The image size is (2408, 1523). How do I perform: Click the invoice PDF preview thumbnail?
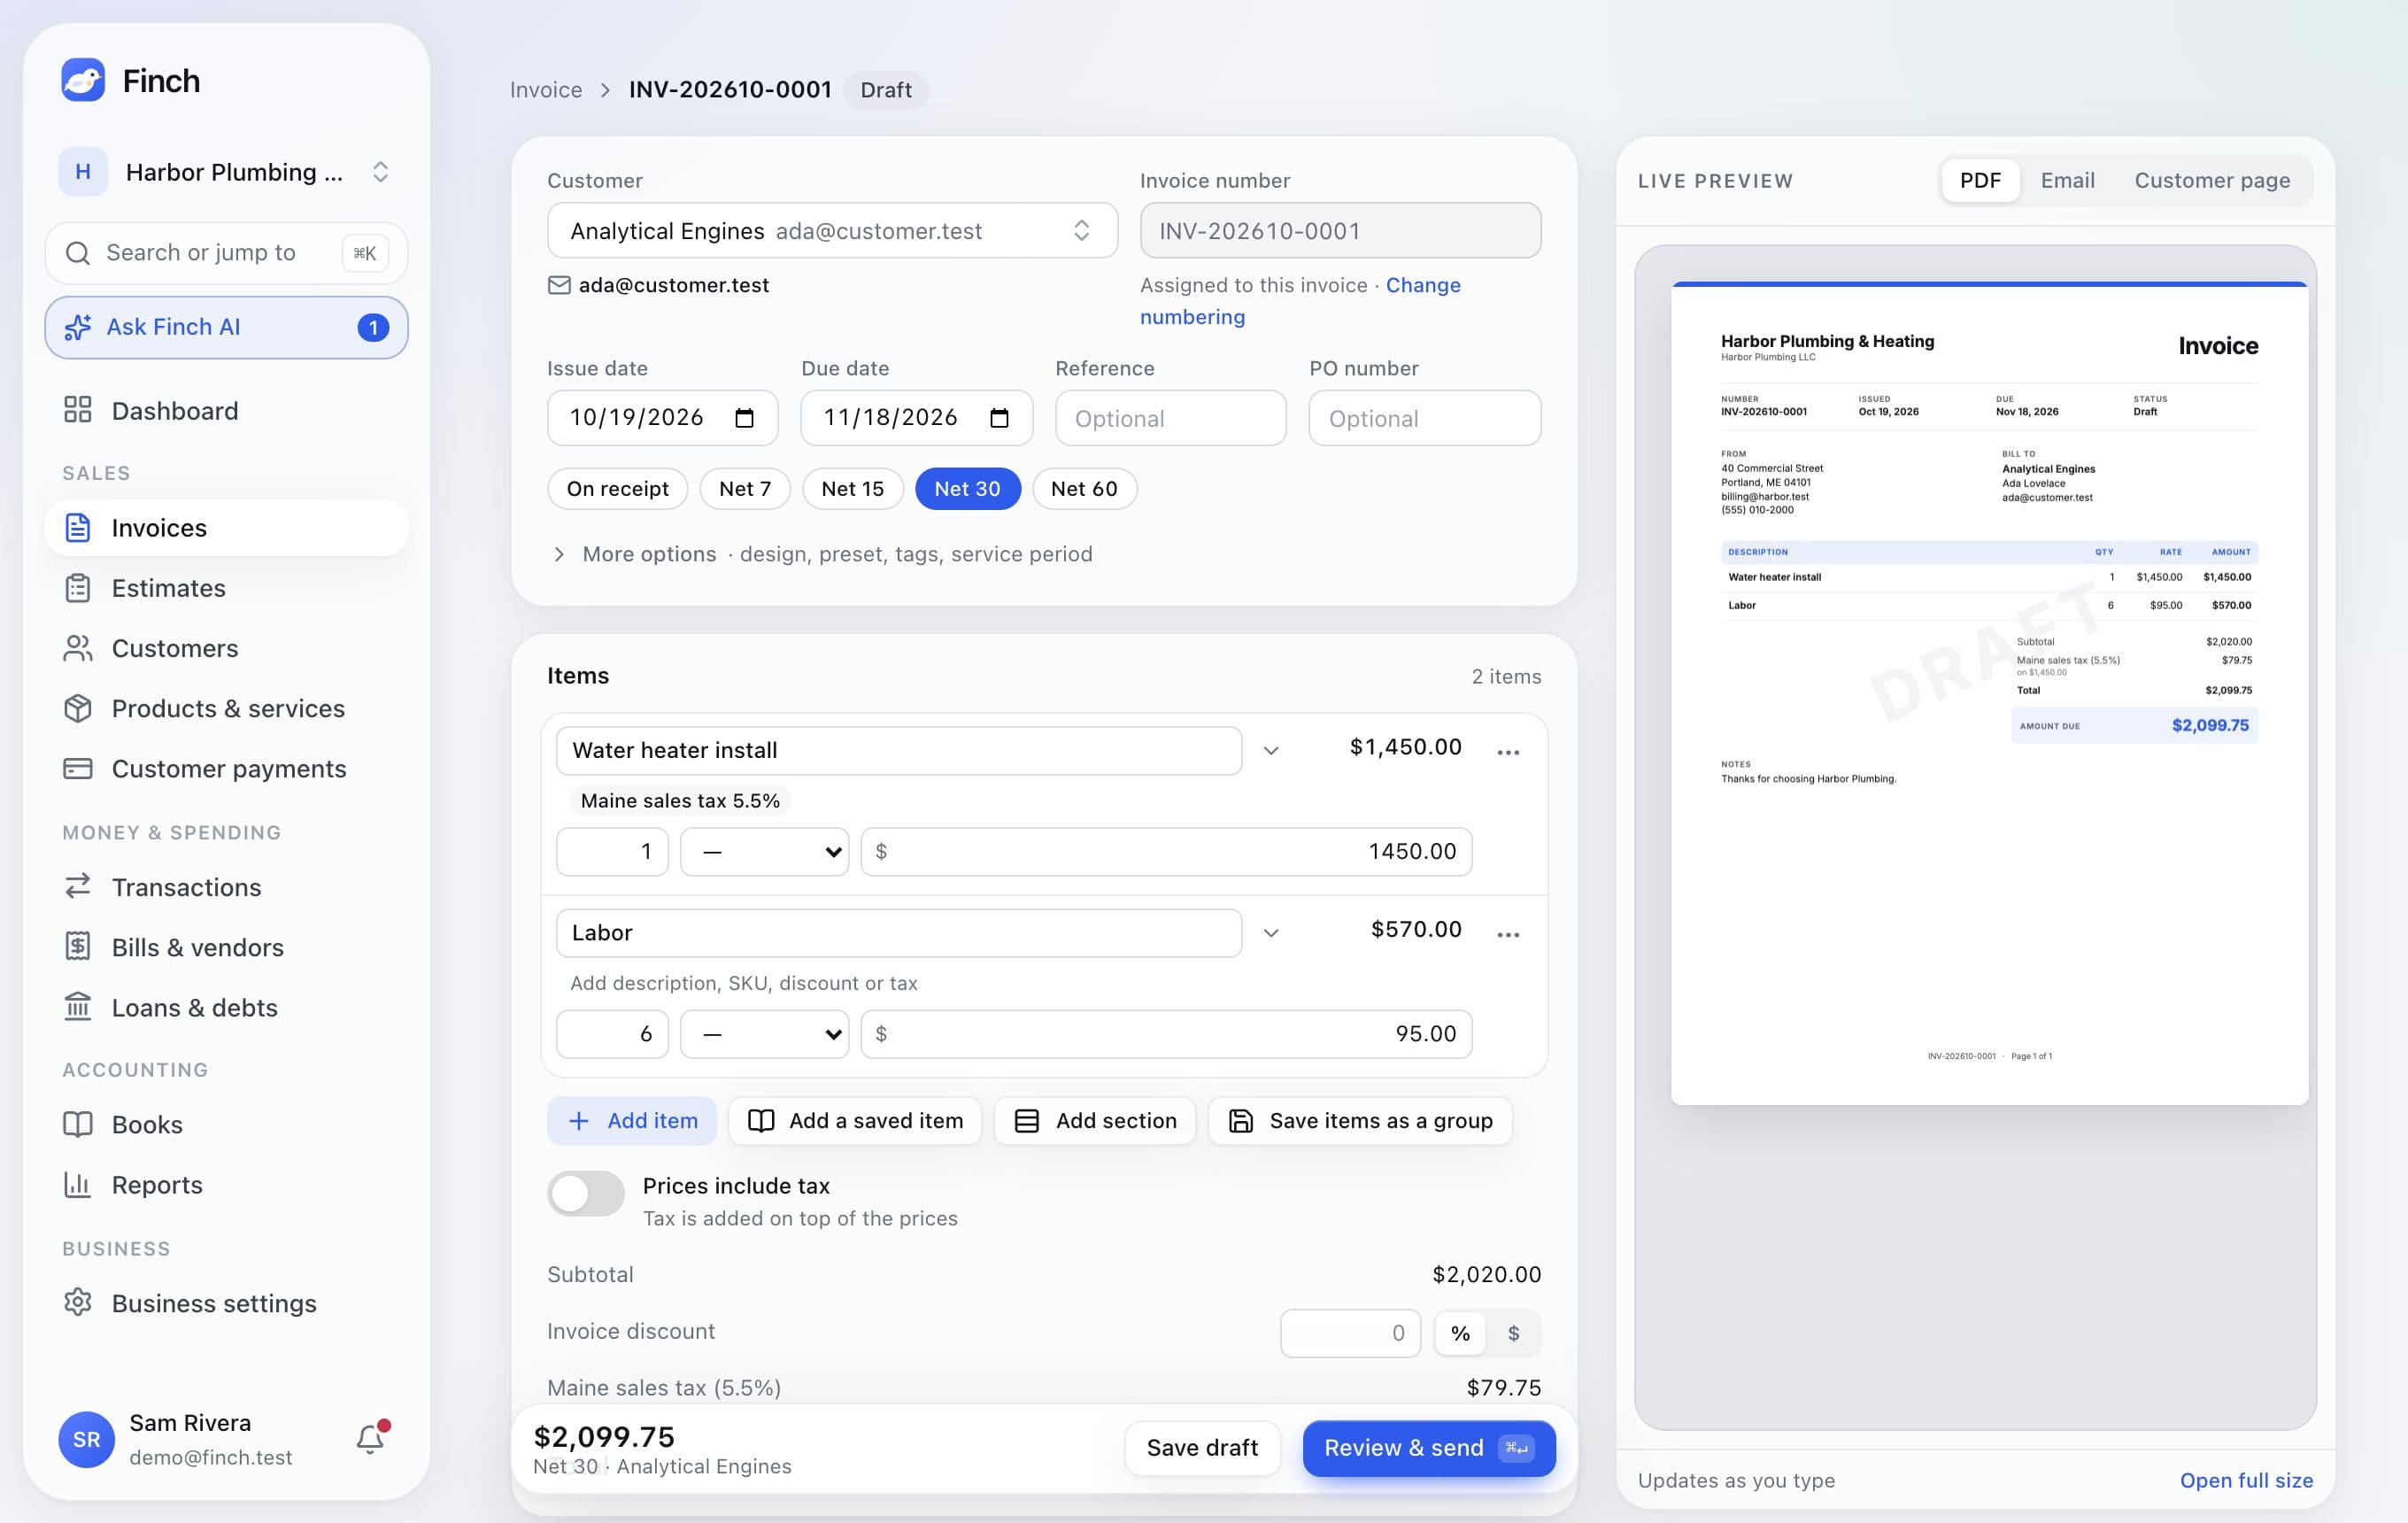tap(1989, 693)
